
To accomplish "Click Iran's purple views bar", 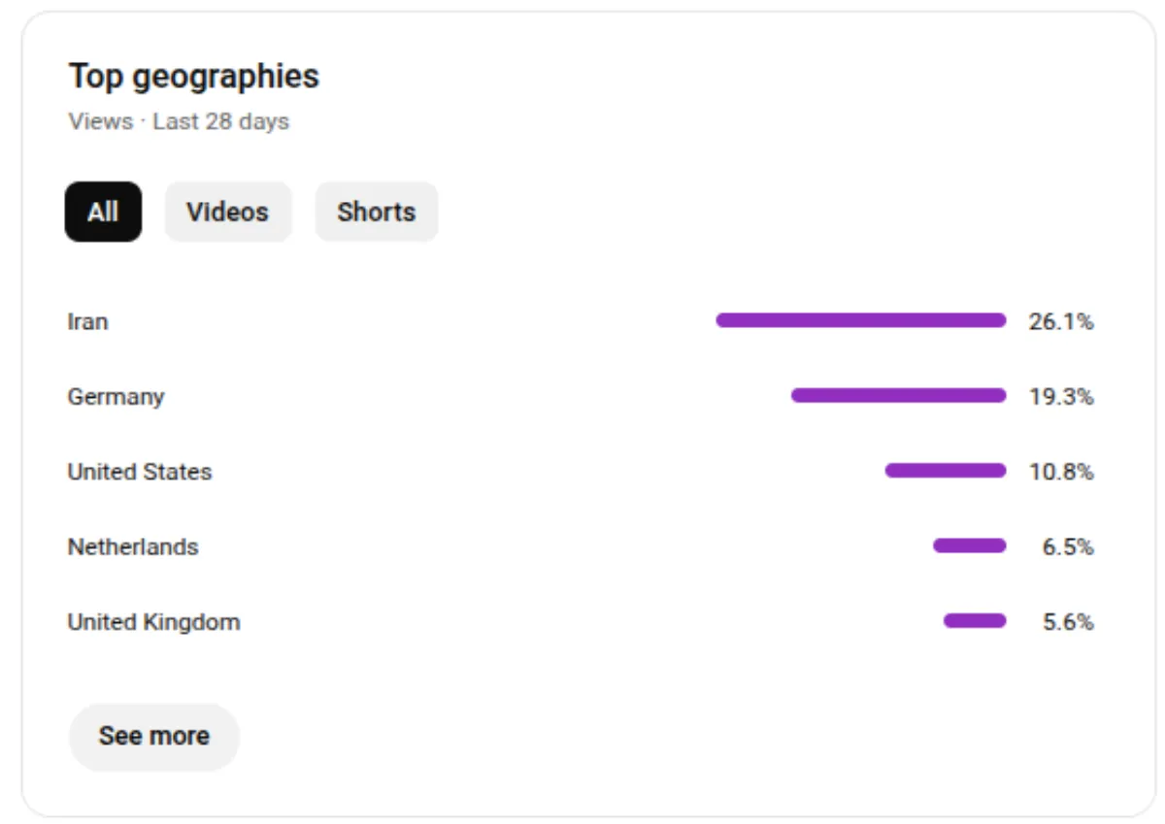I will point(860,320).
